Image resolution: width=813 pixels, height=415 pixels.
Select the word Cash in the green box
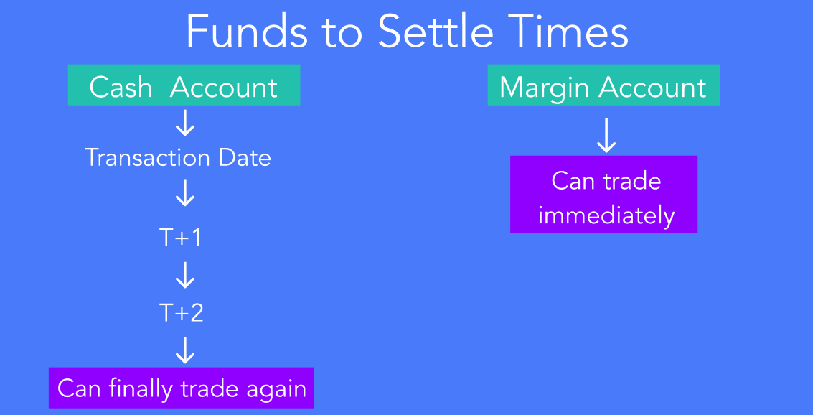[121, 87]
